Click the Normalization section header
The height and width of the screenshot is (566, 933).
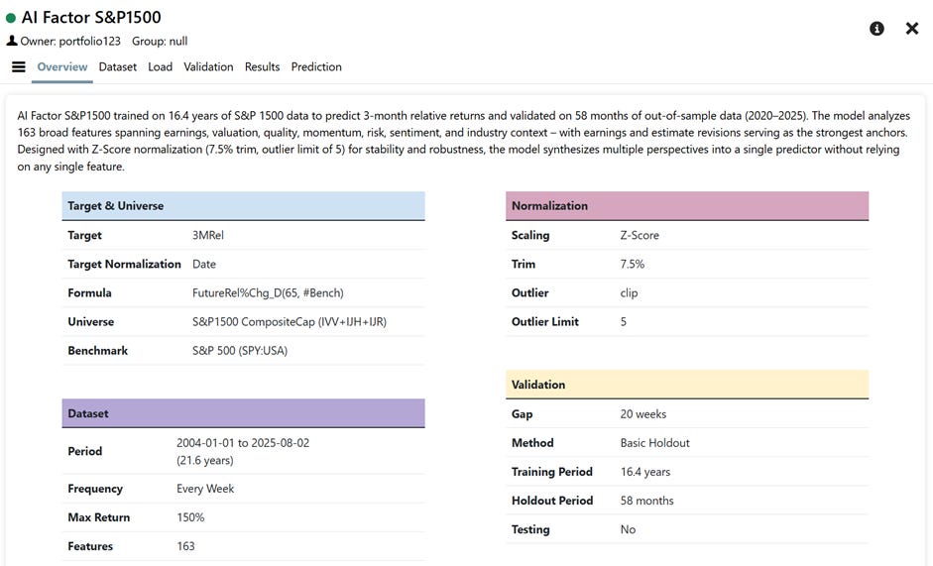(x=687, y=206)
